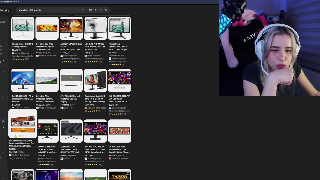Open the three-dot menu beside Ultra Wide Monitor Indoor

(x=37, y=140)
